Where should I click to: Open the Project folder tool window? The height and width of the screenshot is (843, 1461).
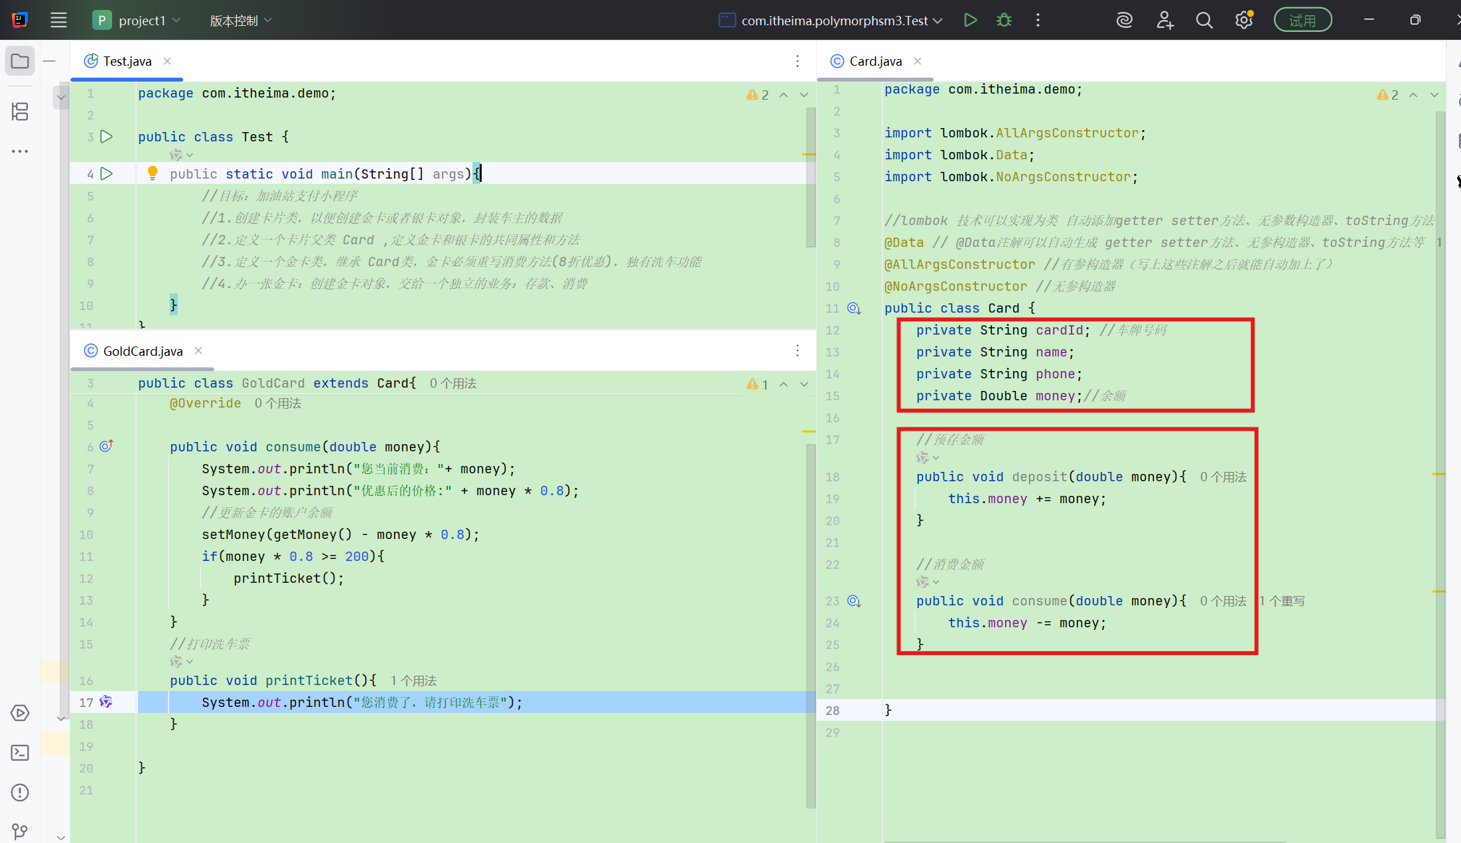(20, 61)
